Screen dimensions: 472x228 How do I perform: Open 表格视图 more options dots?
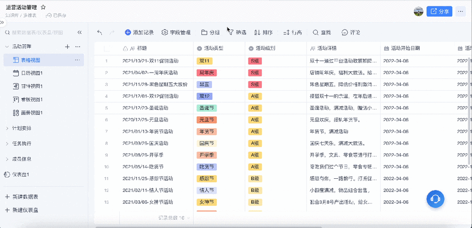coord(77,60)
